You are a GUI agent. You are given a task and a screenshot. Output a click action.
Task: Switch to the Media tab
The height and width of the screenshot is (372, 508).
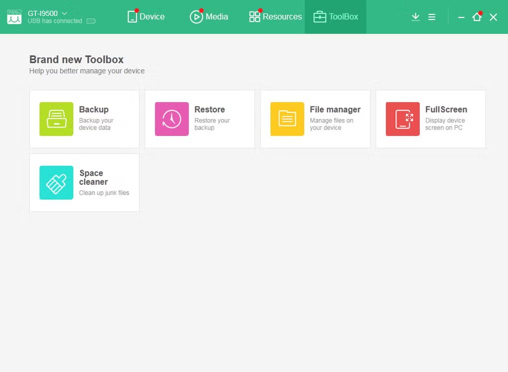(209, 17)
